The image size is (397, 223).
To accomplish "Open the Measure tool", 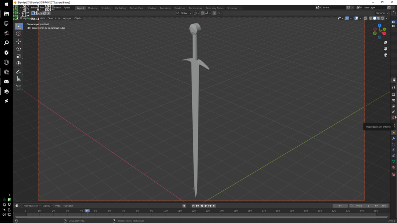I will [x=18, y=79].
